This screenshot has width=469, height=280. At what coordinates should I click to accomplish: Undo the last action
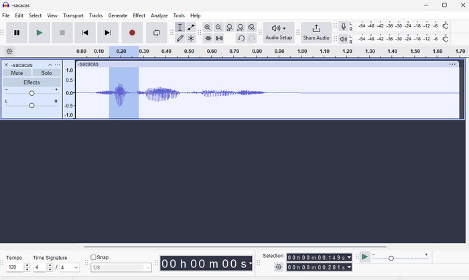pos(241,38)
